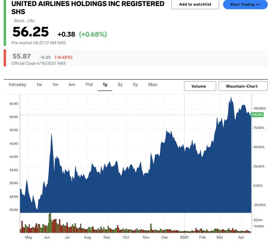Click the 35.00 price axis label

click(14, 170)
